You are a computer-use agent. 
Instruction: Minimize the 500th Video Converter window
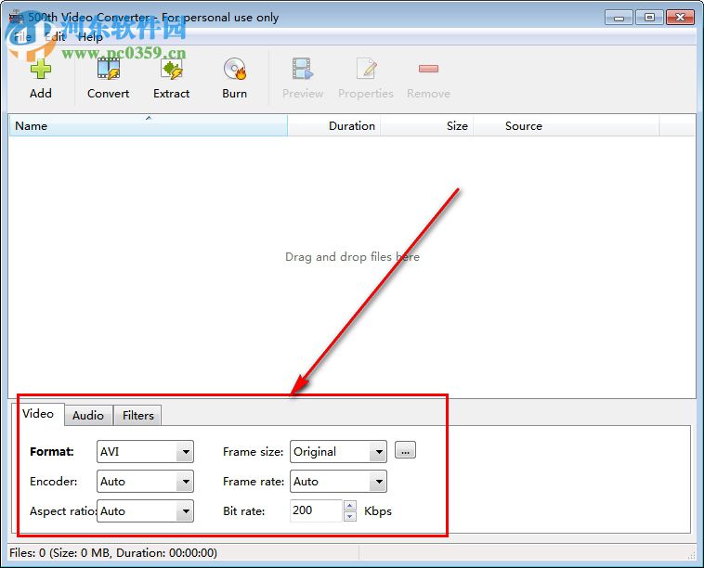[619, 18]
